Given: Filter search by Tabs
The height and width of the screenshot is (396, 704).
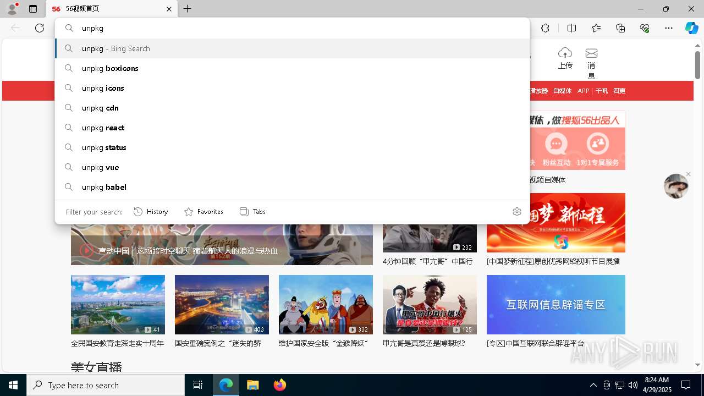Looking at the screenshot, I should point(252,212).
